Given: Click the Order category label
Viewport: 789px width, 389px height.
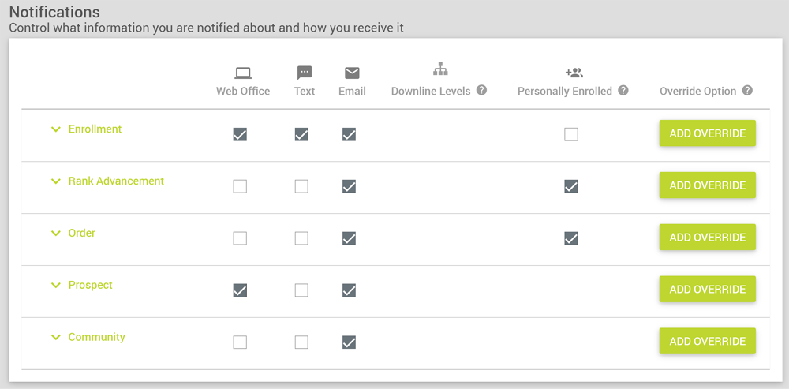Looking at the screenshot, I should point(82,234).
